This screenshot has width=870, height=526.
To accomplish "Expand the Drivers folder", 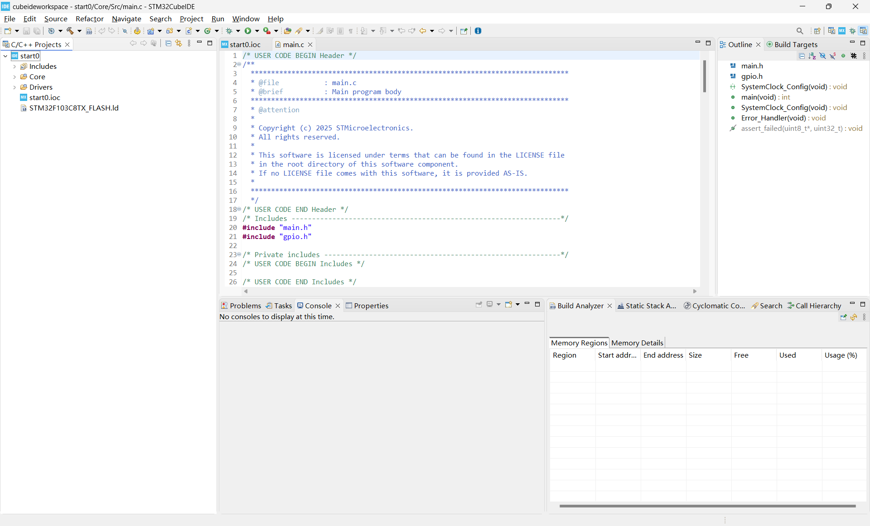I will (14, 87).
